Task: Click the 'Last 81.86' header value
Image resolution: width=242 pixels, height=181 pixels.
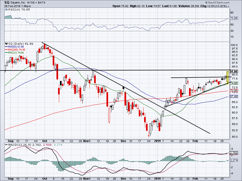Action: [x=170, y=6]
